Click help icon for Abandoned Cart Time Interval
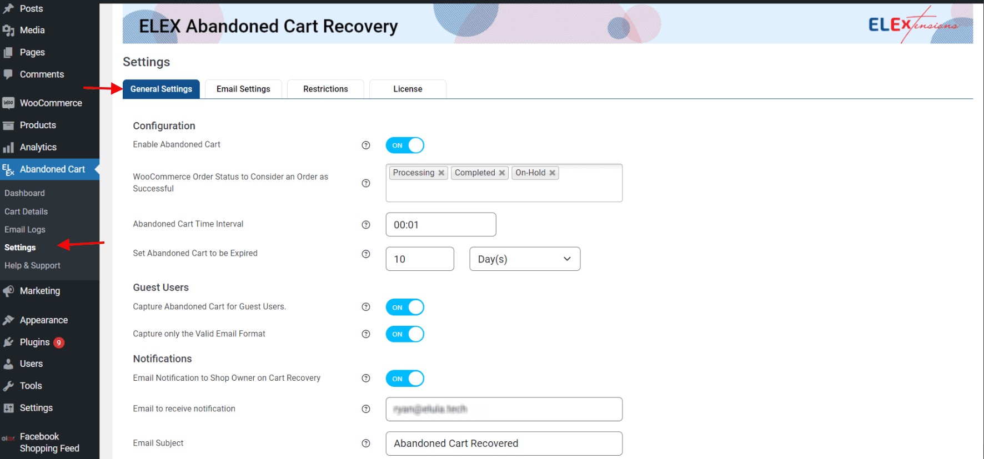 coord(366,225)
